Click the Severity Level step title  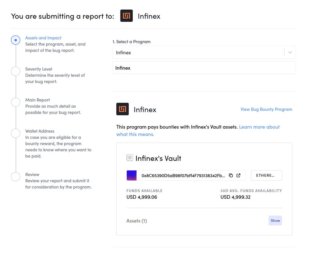click(39, 69)
